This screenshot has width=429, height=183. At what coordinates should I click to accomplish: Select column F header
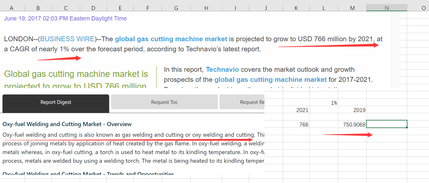[148, 8]
